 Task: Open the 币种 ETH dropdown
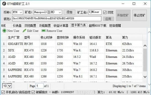(18, 12)
